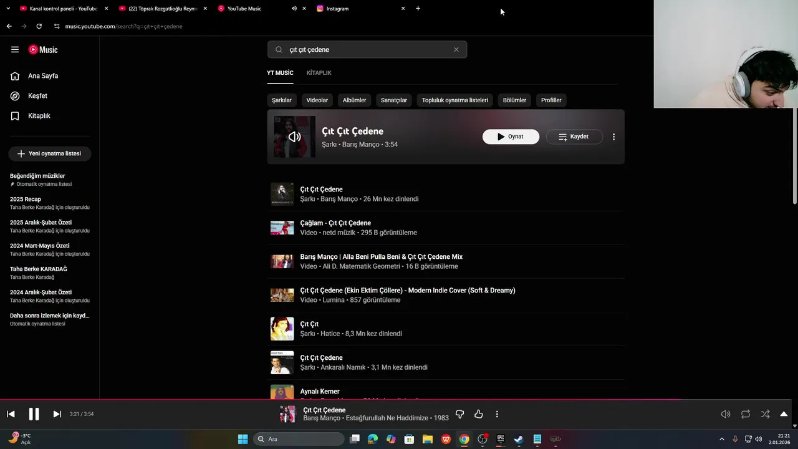This screenshot has width=798, height=449.
Task: Open more options menu for top result
Action: pyautogui.click(x=613, y=137)
